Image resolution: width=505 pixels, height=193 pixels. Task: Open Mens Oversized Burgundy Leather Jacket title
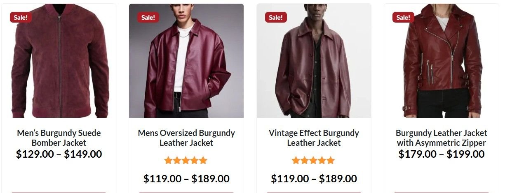click(186, 138)
